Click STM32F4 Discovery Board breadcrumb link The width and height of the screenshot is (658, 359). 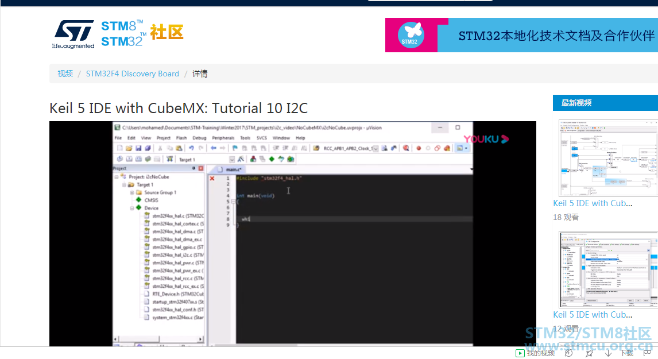(x=133, y=74)
